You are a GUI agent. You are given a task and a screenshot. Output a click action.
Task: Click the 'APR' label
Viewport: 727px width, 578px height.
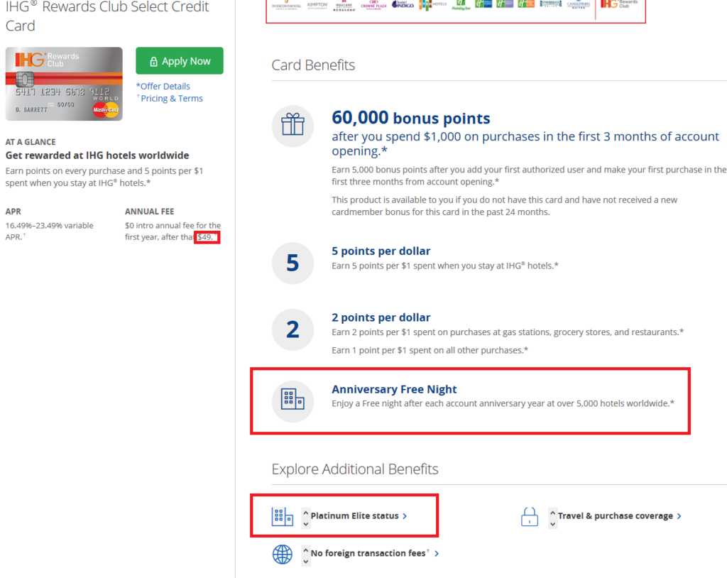pos(13,212)
